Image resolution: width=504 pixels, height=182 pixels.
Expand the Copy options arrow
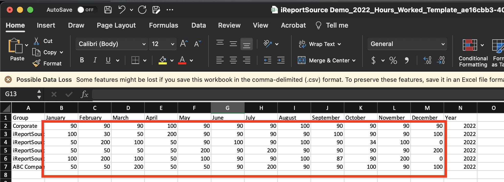[x=61, y=52]
